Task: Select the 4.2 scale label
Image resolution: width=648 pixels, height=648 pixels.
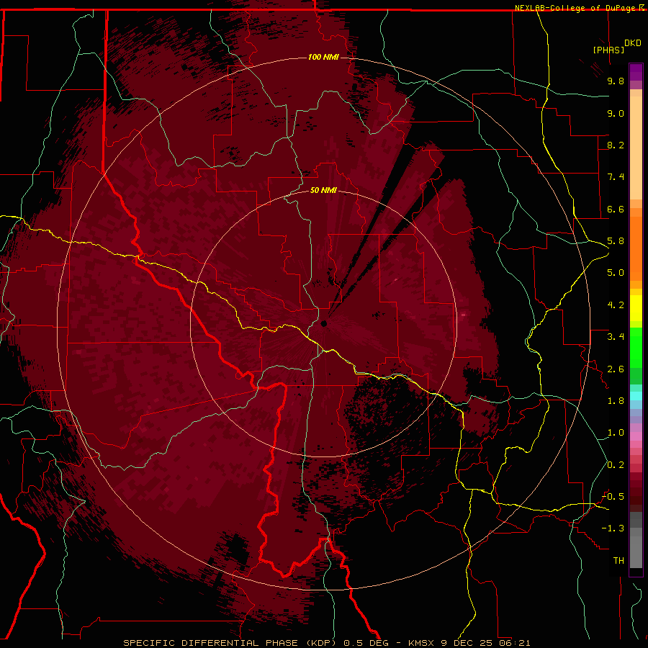Action: (616, 305)
